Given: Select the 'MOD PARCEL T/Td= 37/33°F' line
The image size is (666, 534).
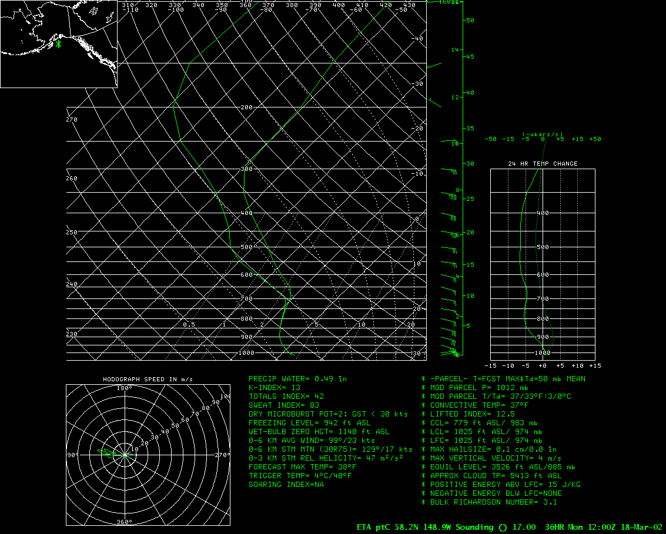Looking at the screenshot, I should coord(496,397).
